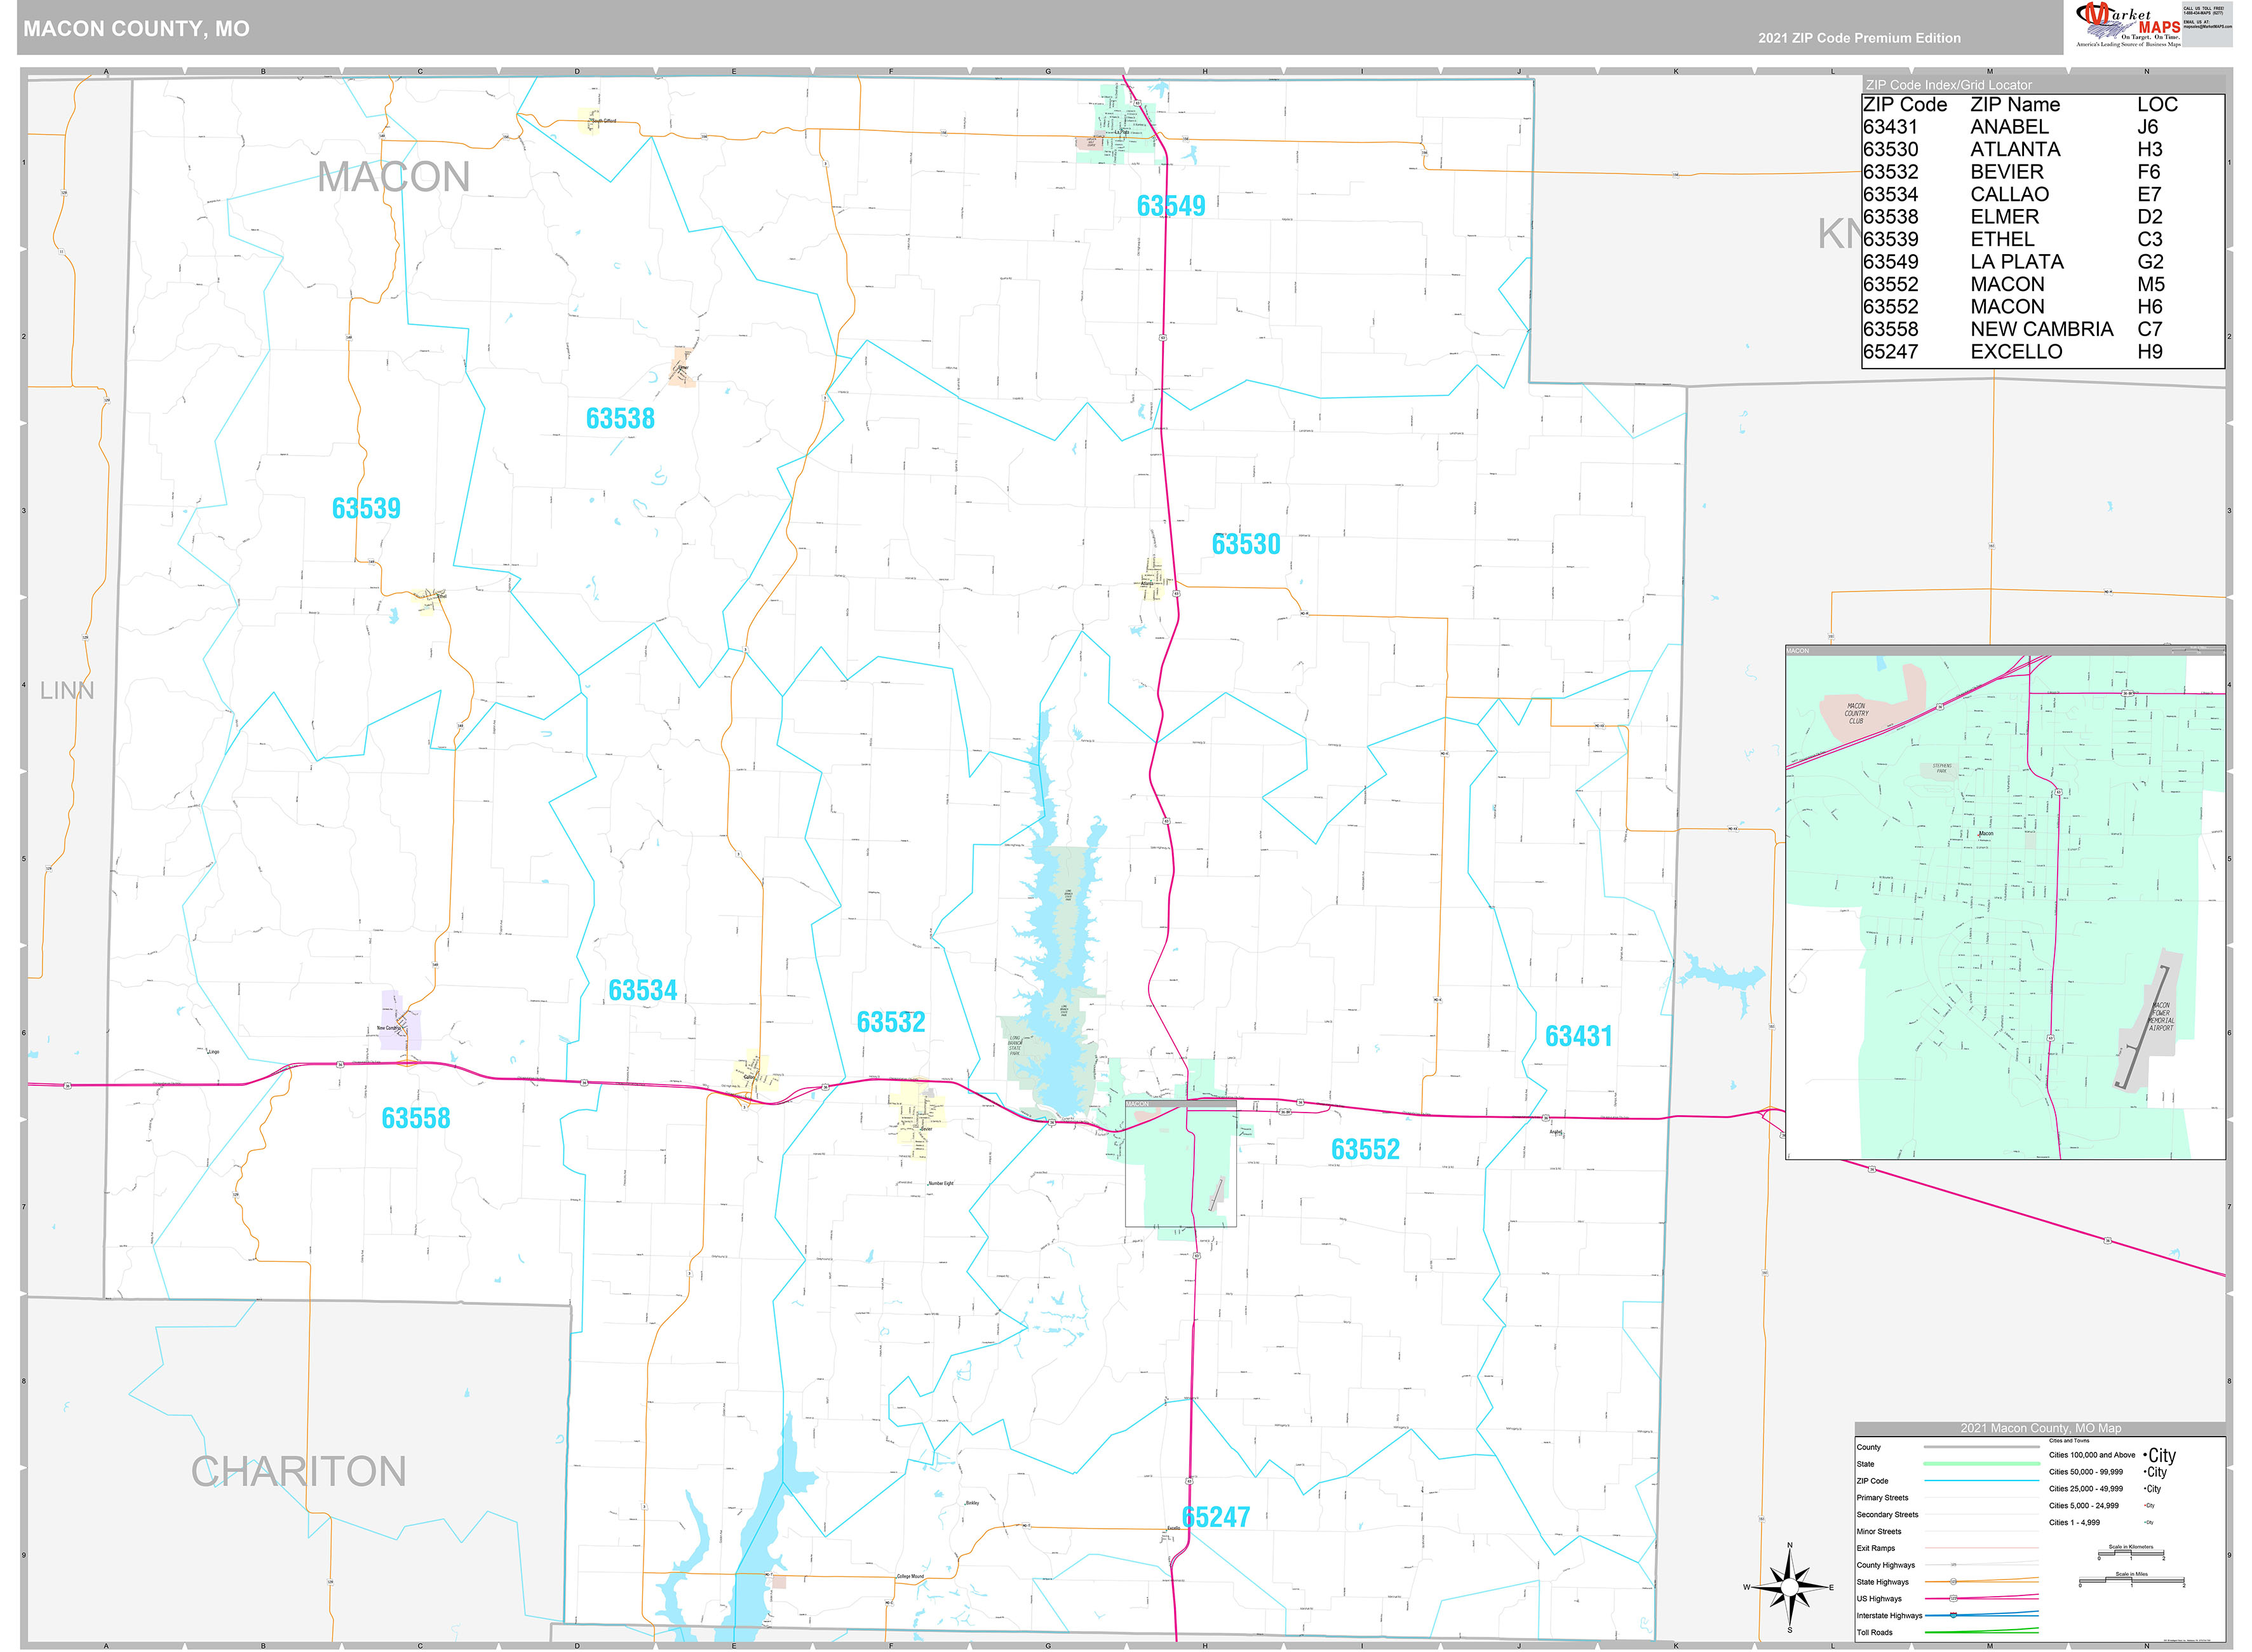Click the Minor Streets legend entry
This screenshot has height=1652, width=2252.
click(1879, 1532)
